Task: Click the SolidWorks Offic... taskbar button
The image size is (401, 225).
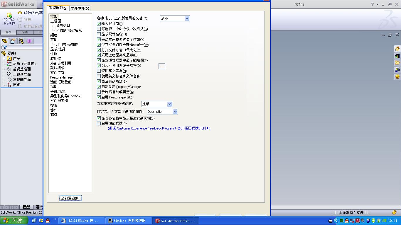Action: 176,221
